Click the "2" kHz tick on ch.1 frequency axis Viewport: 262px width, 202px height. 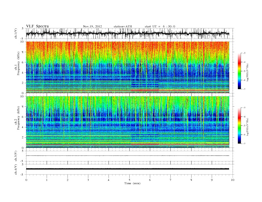click(23, 83)
